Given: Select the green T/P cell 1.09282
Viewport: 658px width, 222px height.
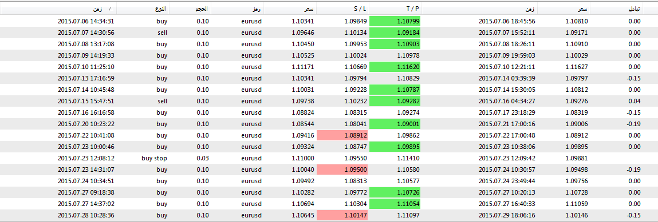Looking at the screenshot, I should [395, 101].
